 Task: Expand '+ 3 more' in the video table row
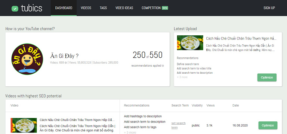click(x=130, y=133)
